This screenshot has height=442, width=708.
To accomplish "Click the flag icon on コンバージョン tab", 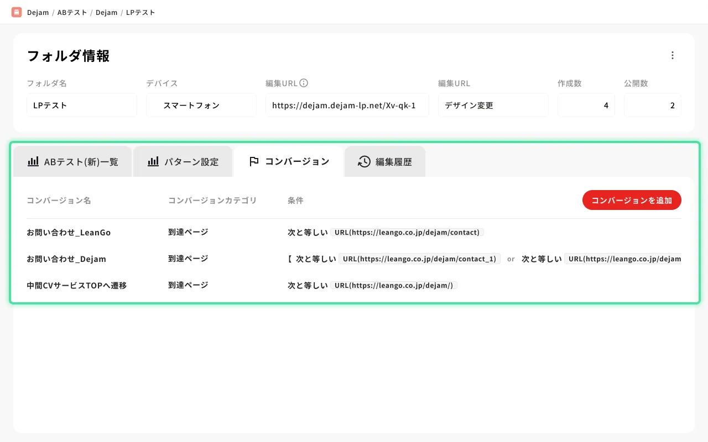I will click(254, 161).
